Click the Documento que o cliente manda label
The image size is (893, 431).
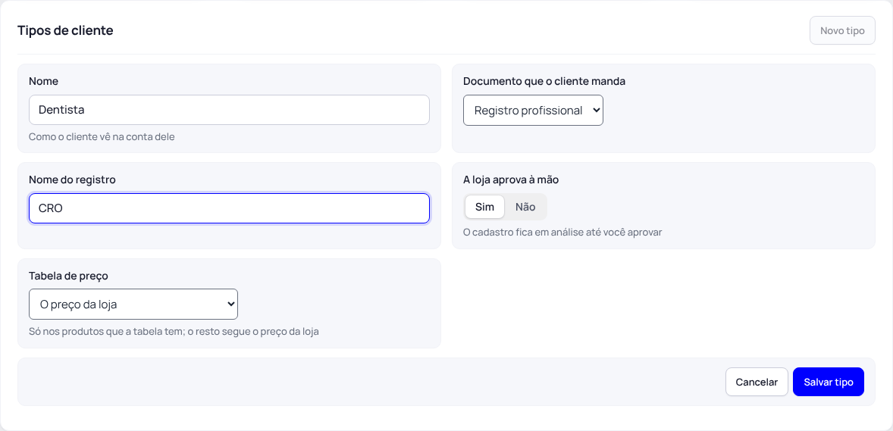[x=544, y=81]
